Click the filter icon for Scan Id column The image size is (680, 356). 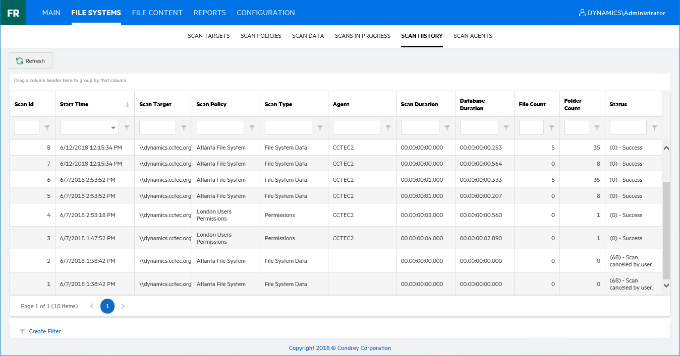47,128
